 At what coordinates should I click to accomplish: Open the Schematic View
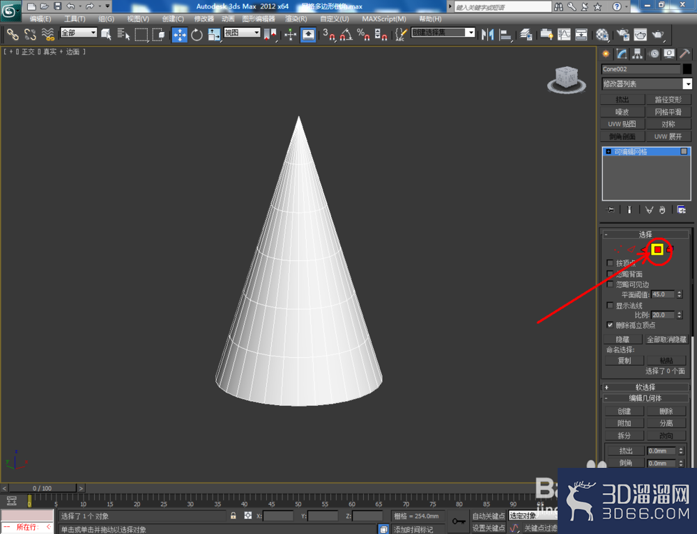(581, 35)
